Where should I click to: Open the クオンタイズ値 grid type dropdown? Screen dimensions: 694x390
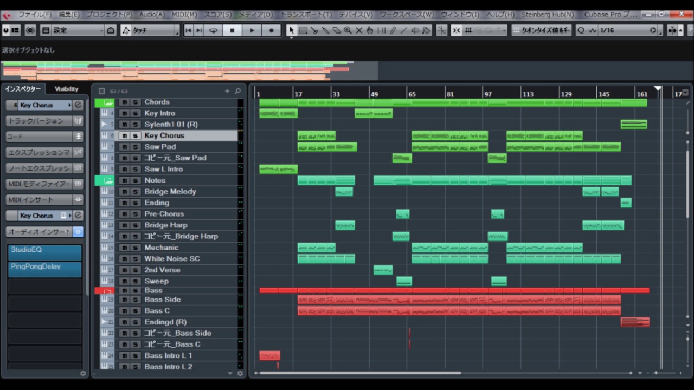542,30
